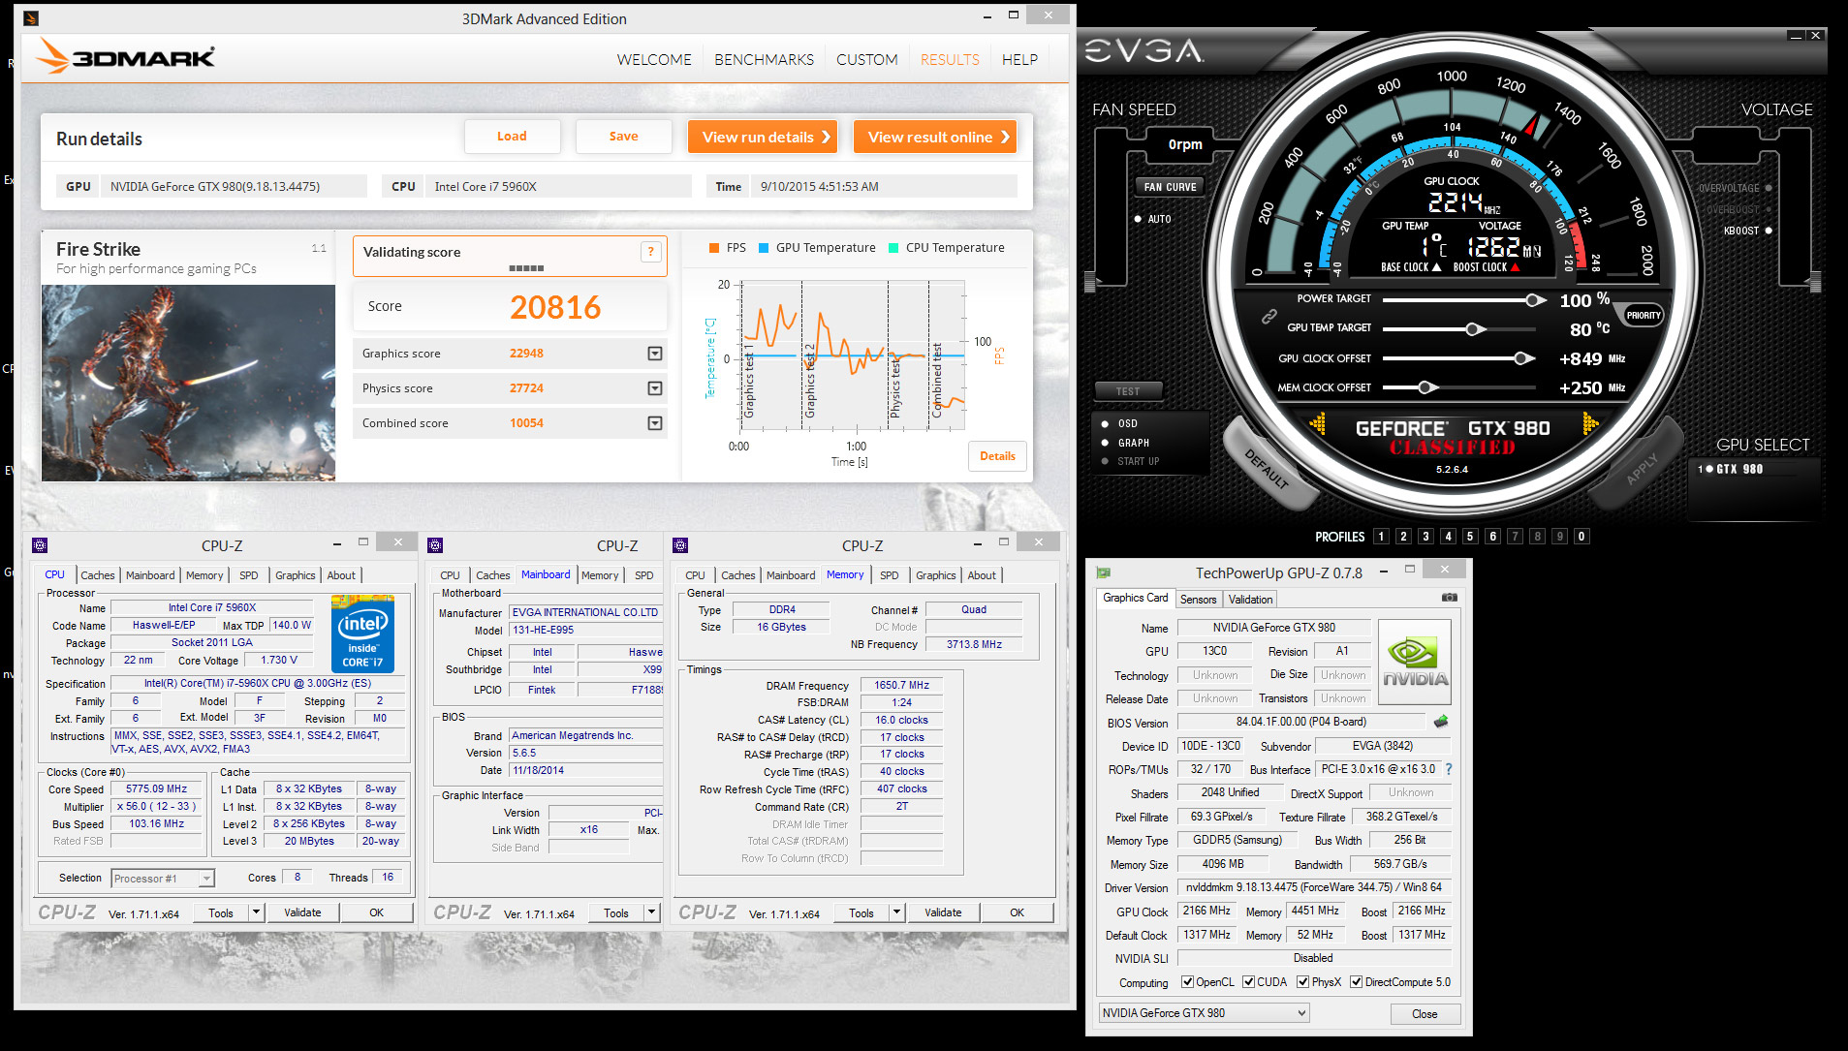This screenshot has height=1051, width=1848.
Task: Switch to the BENCHMARKS tab in 3DMark
Action: pos(764,60)
